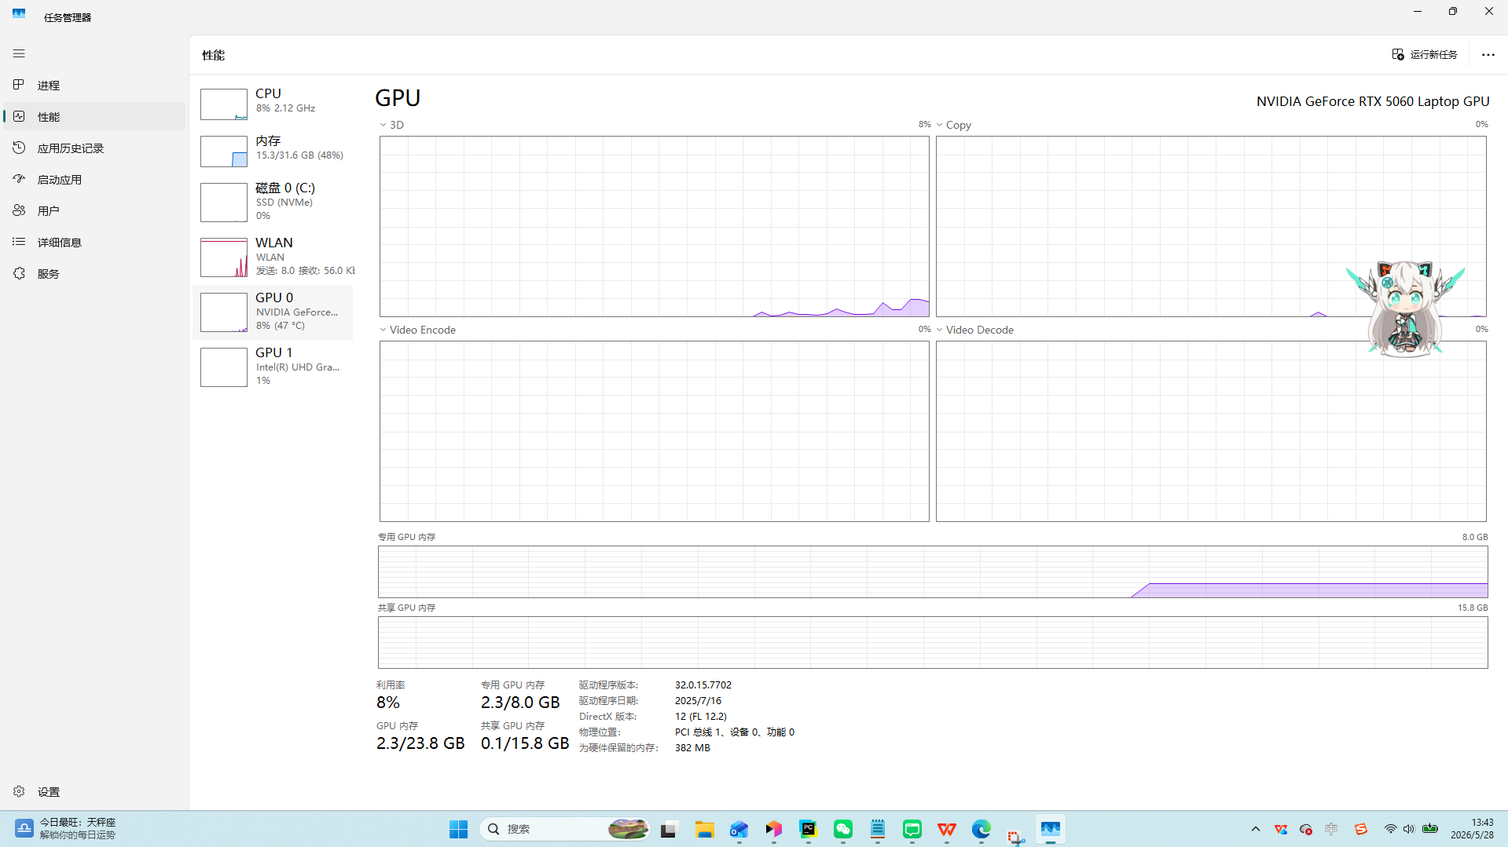Go to the 启动应用 page
Viewport: 1508px width, 847px height.
(94, 179)
